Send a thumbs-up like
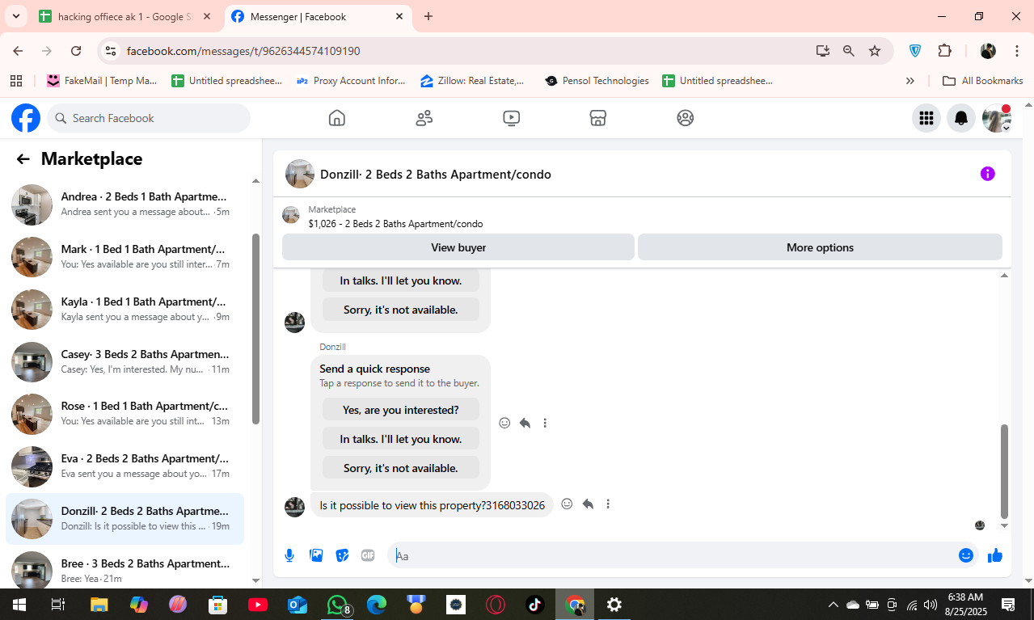The image size is (1034, 620). tap(995, 555)
